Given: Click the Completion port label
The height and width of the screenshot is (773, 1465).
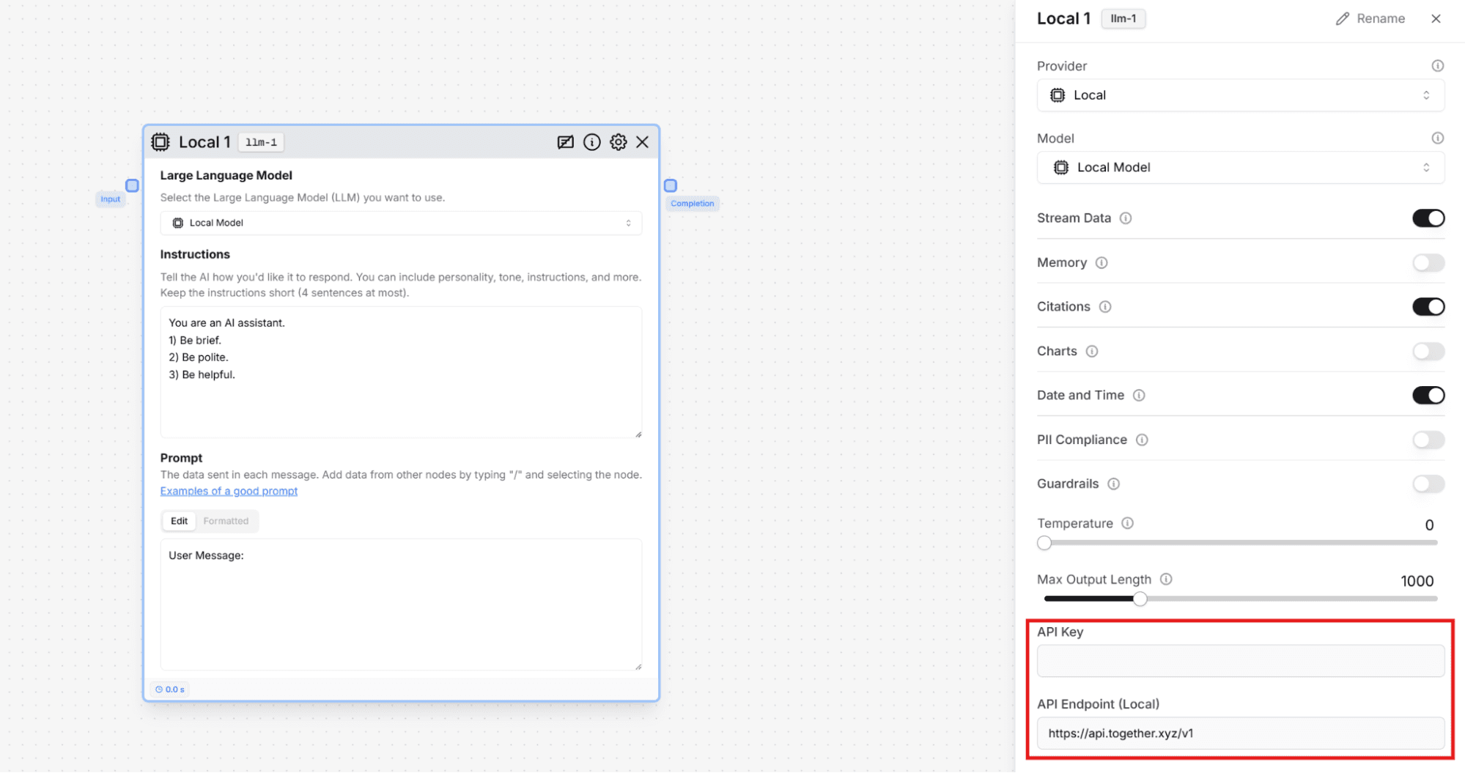Looking at the screenshot, I should click(x=692, y=204).
